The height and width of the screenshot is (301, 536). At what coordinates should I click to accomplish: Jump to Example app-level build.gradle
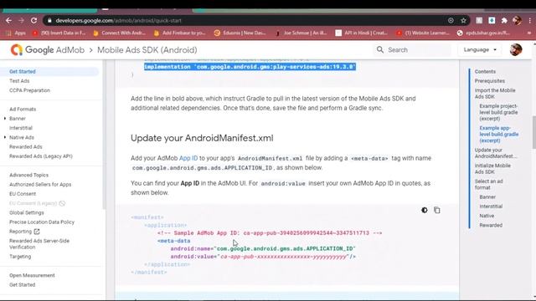click(x=499, y=134)
